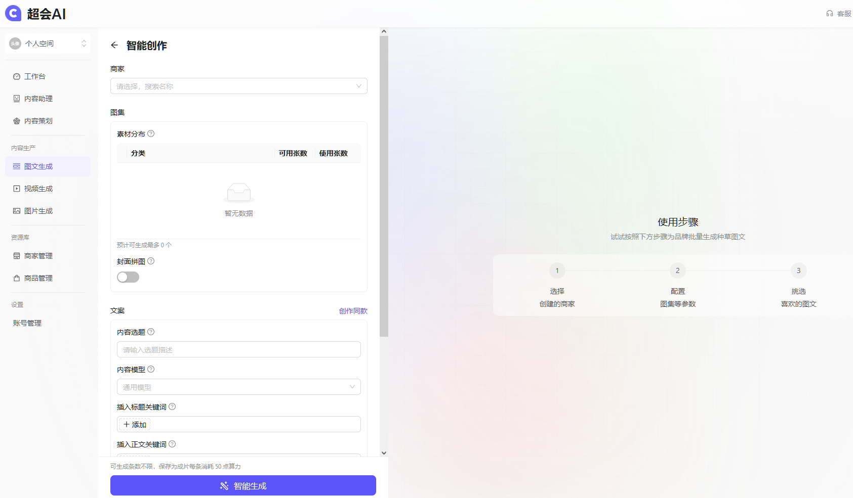Click the back arrow beside 智能创作

[114, 46]
